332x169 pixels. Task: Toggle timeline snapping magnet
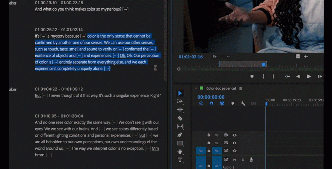pos(211,103)
